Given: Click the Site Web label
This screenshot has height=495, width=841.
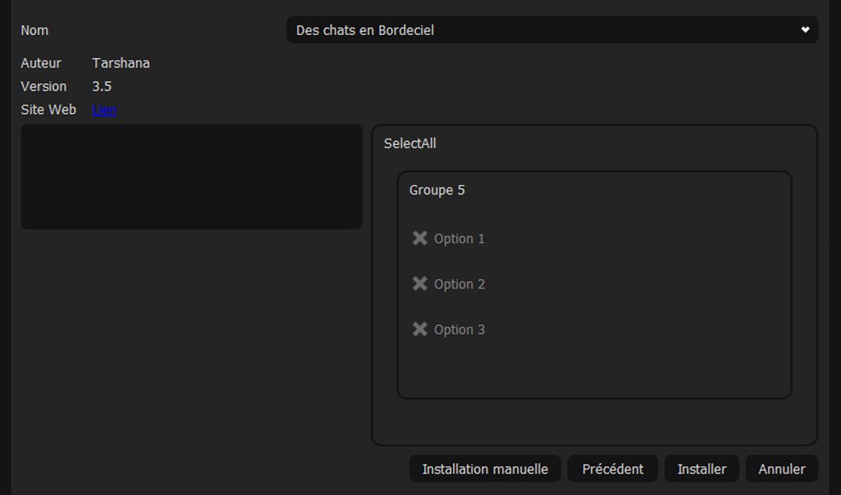Looking at the screenshot, I should 49,110.
